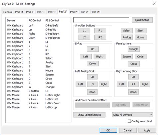The width and height of the screenshot is (158, 135).
Task: Click Show Special Inputs
Action: [89, 115]
